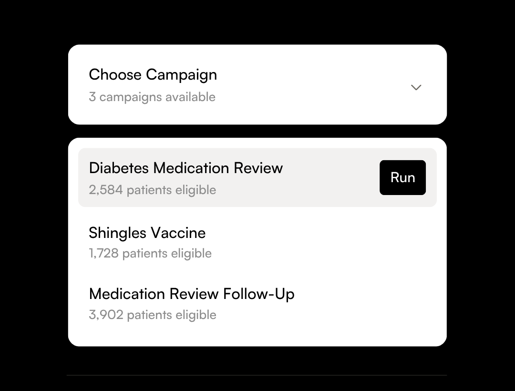Click the Diabetes Medication Review title text
Screen dimensions: 515x391
[186, 168]
